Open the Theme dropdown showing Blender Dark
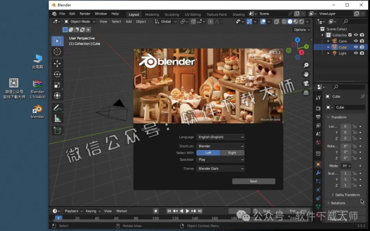Image resolution: width=370 pixels, height=231 pixels. [x=220, y=168]
